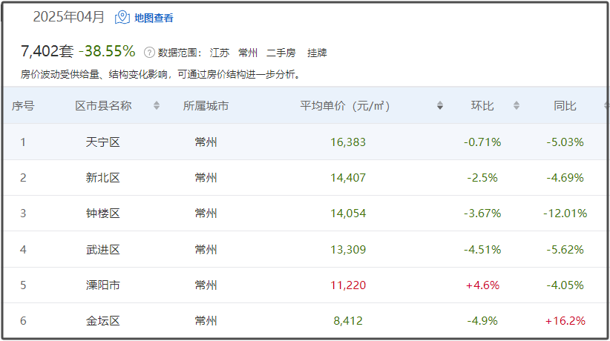610x341 pixels.
Task: Click the price 14,407
Action: [x=348, y=178]
